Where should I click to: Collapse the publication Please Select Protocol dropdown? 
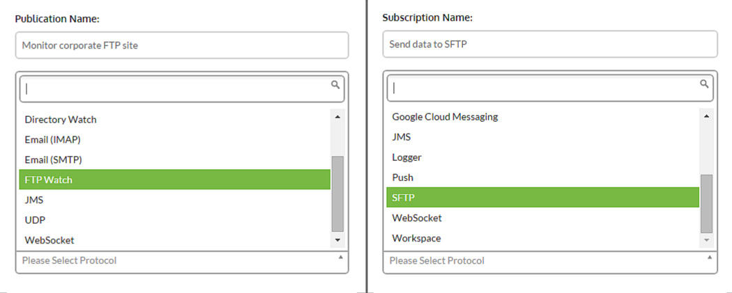coord(340,257)
